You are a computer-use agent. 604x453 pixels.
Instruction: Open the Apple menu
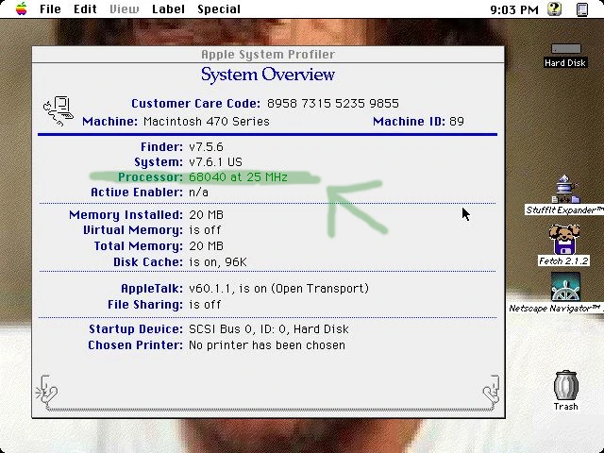click(21, 9)
